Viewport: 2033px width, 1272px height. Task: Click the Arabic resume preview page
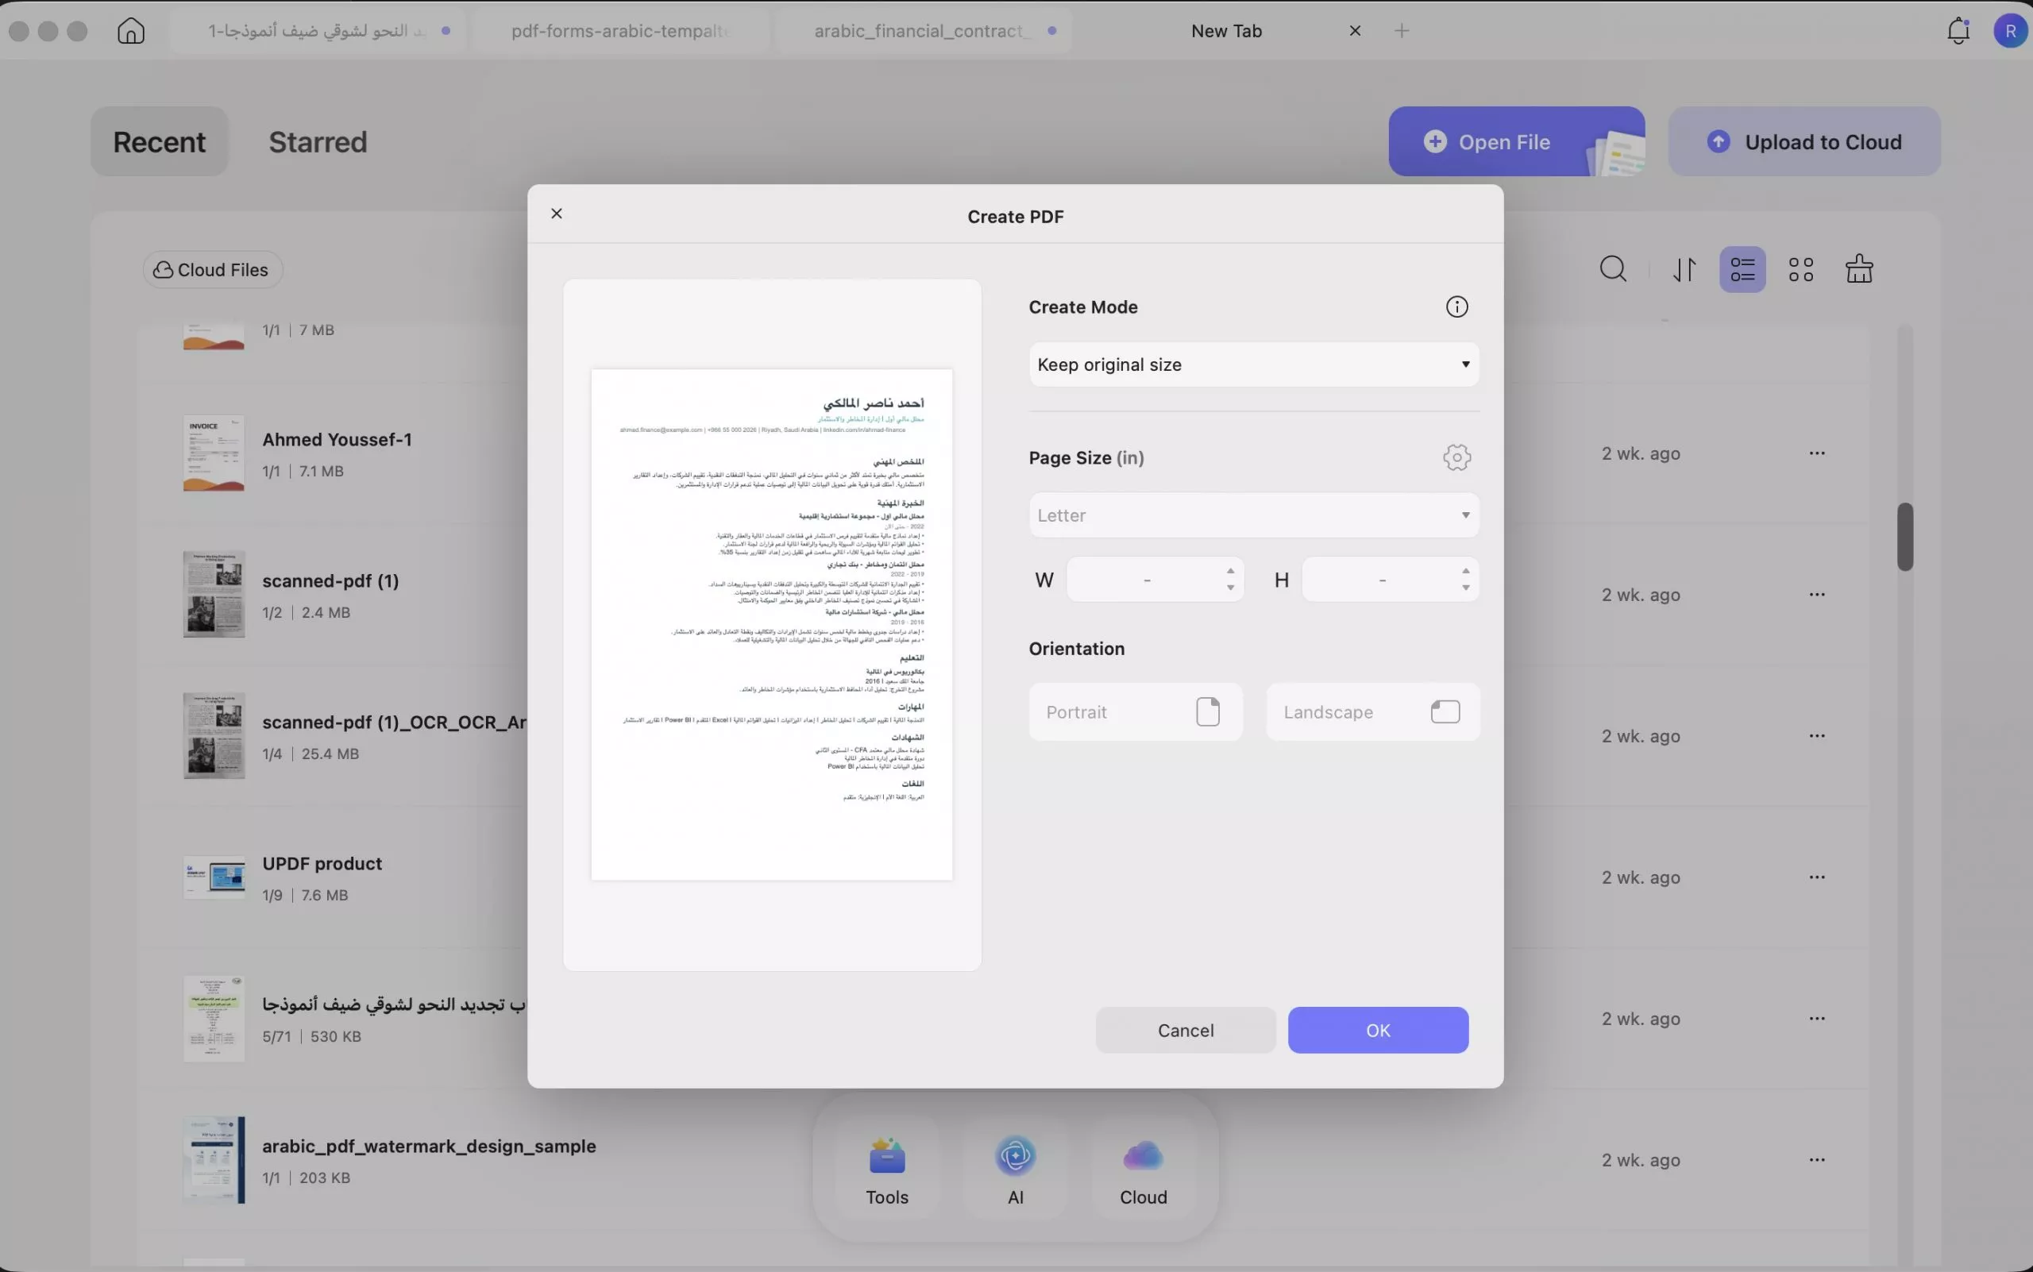(x=772, y=624)
